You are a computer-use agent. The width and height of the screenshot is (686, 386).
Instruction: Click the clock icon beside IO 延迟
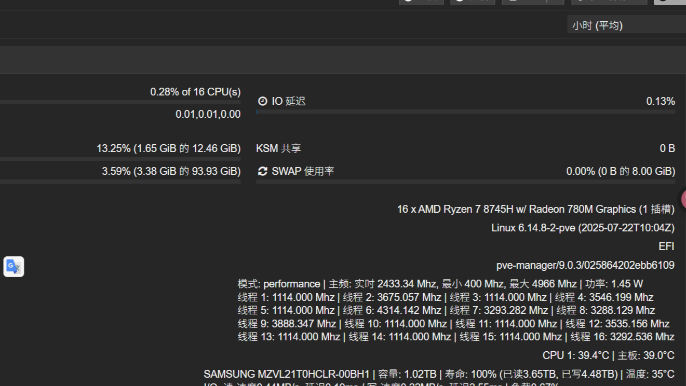(x=262, y=101)
